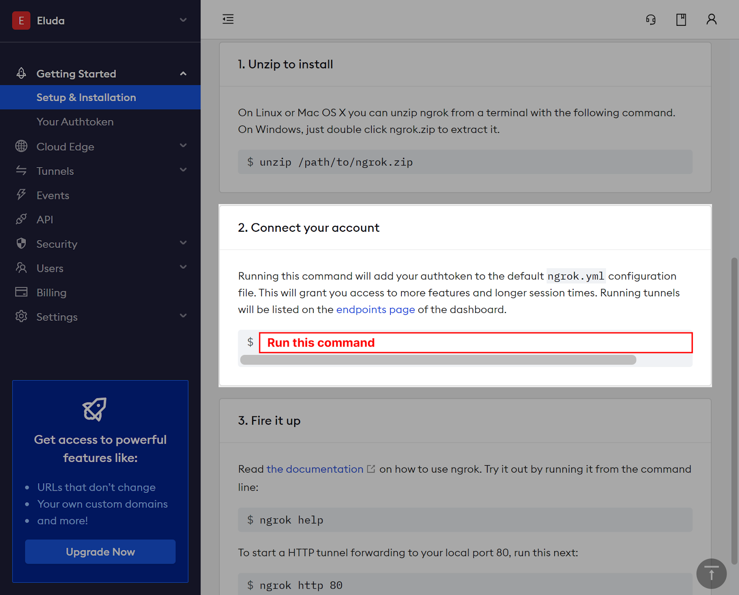Click 'URLs that don't change' bullet text
The image size is (739, 595).
tap(97, 487)
